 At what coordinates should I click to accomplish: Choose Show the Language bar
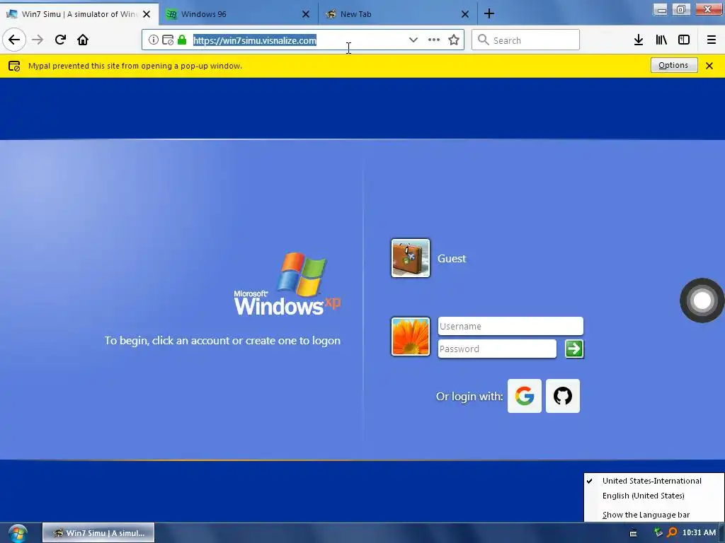(653, 515)
